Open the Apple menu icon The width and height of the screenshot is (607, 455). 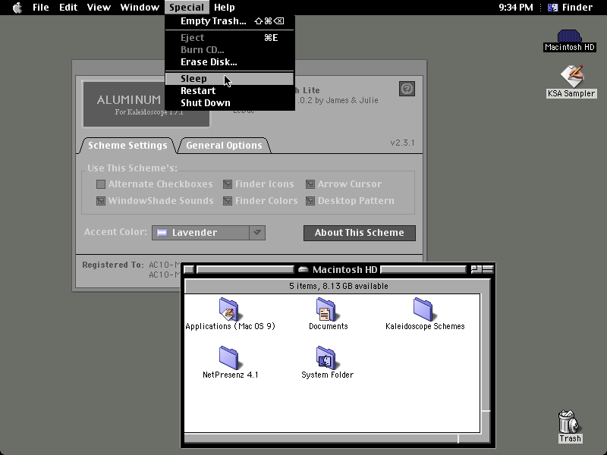pos(17,8)
